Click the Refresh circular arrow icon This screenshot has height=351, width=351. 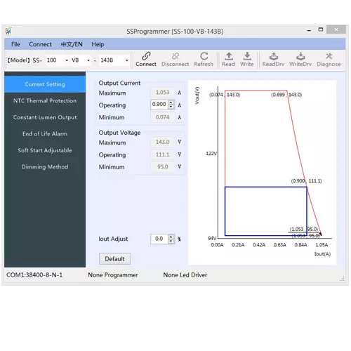click(x=204, y=56)
